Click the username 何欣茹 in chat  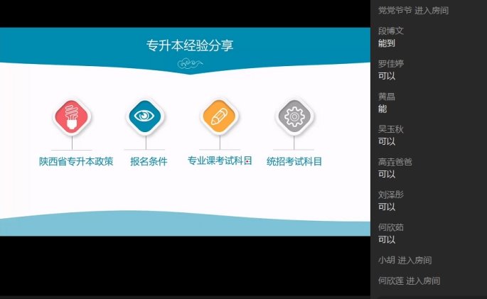point(391,227)
